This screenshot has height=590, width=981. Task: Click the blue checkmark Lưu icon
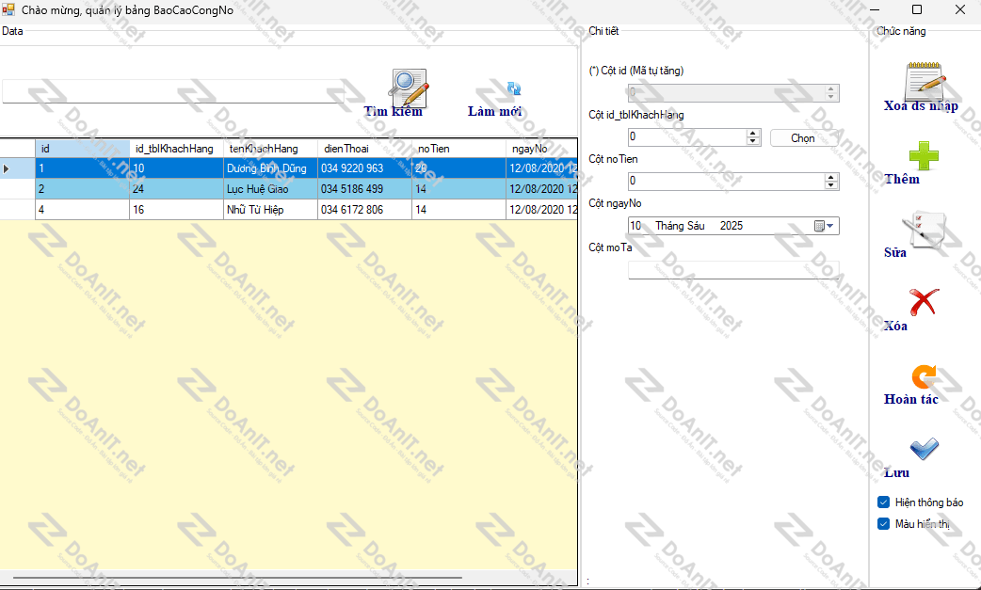coord(924,448)
